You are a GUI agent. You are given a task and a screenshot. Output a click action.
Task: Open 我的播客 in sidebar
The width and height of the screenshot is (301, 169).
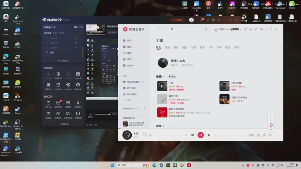pos(131,94)
